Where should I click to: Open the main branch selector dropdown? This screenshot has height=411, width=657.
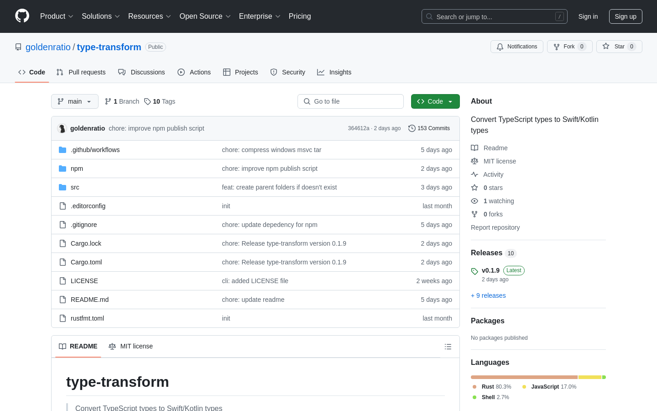point(75,101)
